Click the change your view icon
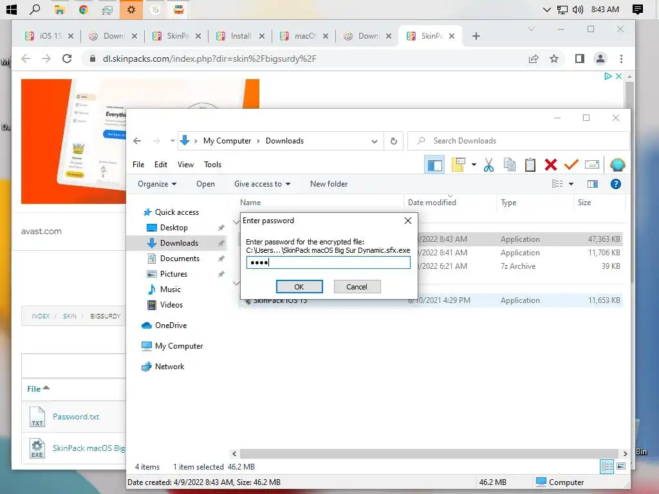Viewport: 659px width, 494px height. click(557, 184)
